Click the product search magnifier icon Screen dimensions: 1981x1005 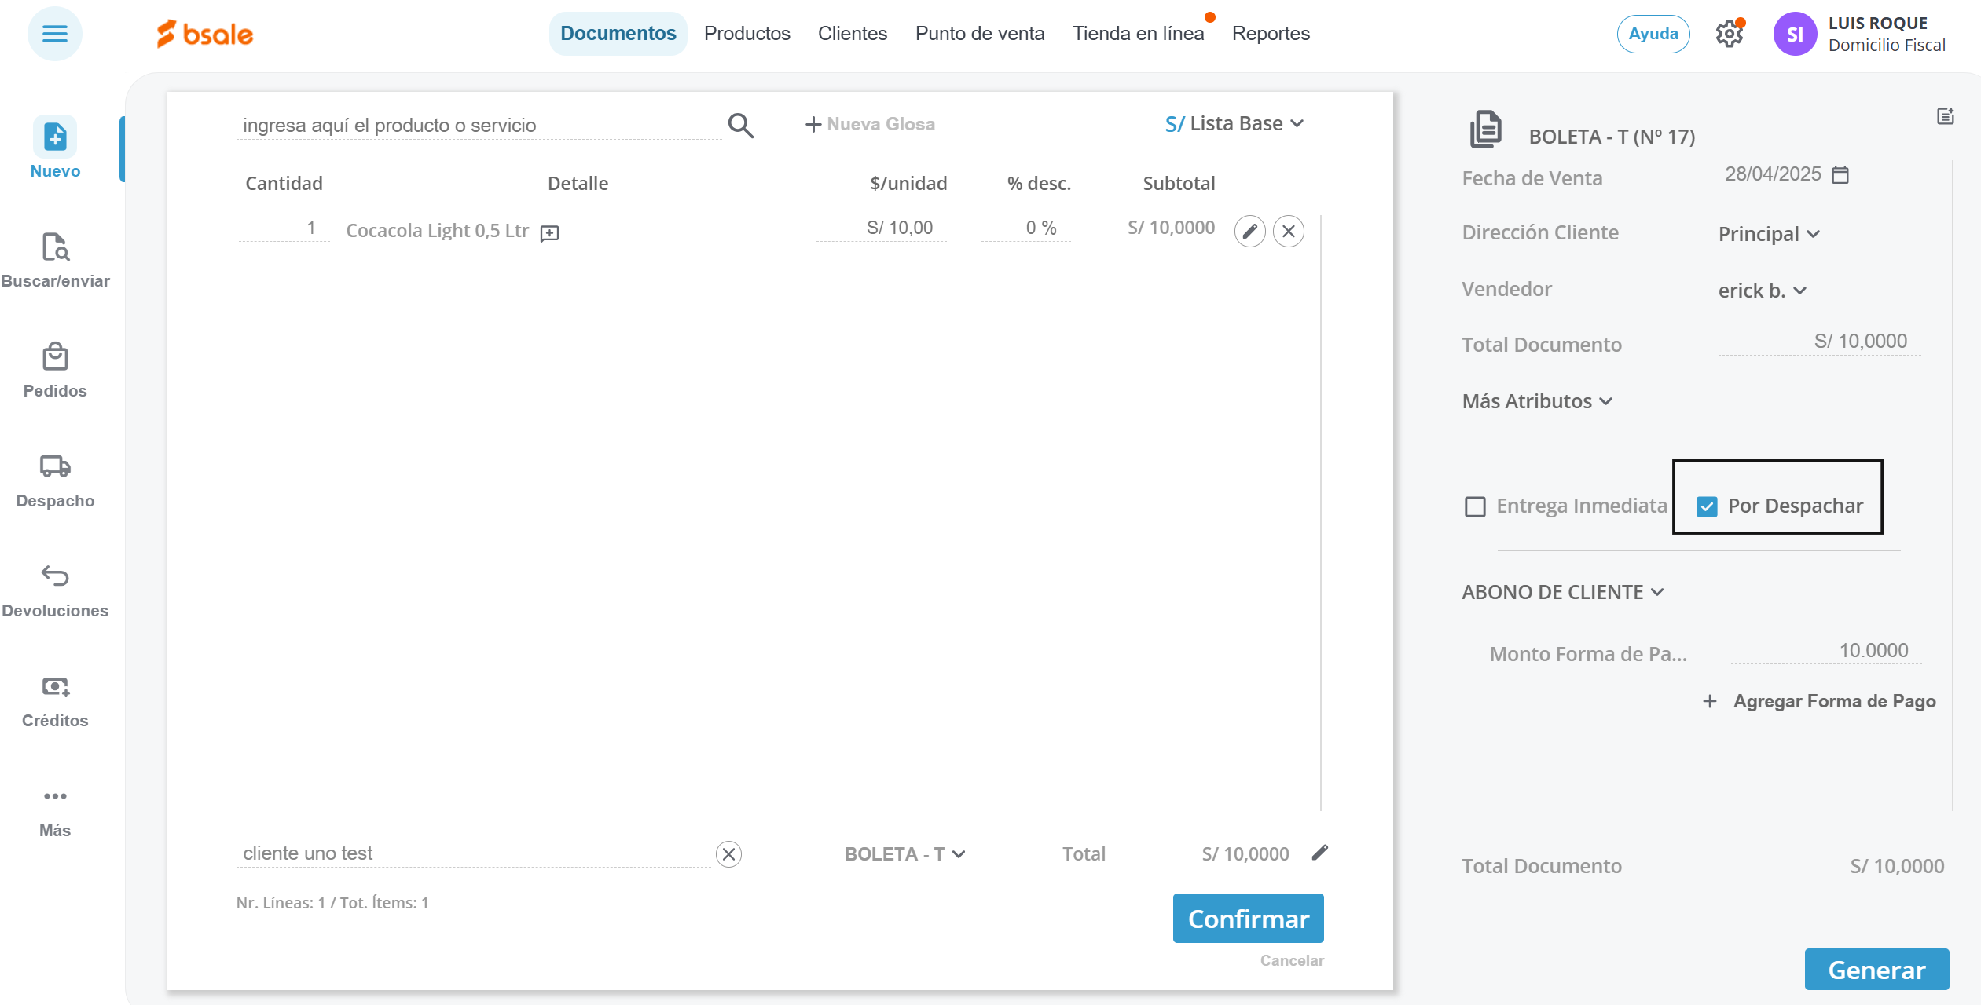pyautogui.click(x=740, y=126)
